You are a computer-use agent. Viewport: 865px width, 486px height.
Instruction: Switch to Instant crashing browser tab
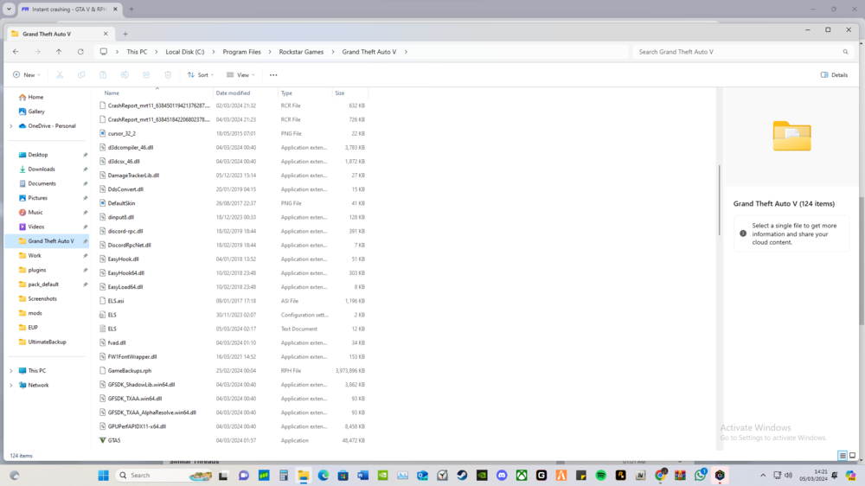(x=69, y=10)
